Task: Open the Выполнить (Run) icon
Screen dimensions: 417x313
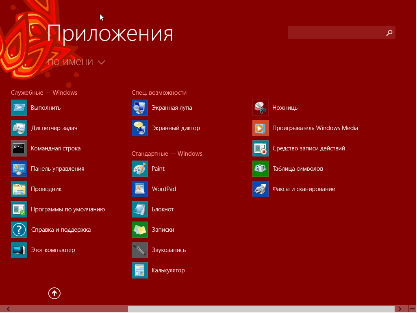Action: point(19,108)
